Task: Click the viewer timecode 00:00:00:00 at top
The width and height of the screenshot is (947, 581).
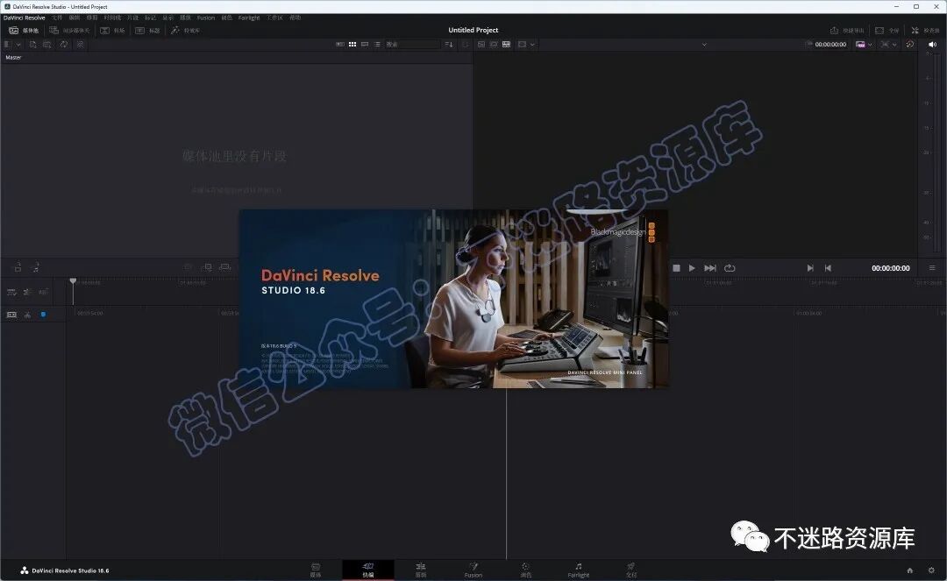Action: pyautogui.click(x=830, y=45)
